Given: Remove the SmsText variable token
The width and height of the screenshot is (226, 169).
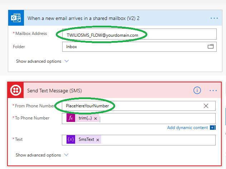Looking at the screenshot, I should pyautogui.click(x=98, y=140).
